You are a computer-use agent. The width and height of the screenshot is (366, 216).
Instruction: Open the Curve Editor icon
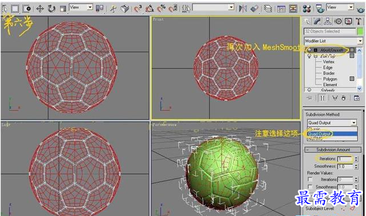pyautogui.click(x=281, y=9)
